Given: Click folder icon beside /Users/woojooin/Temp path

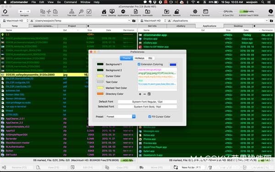Looking at the screenshot, I should [134, 21].
